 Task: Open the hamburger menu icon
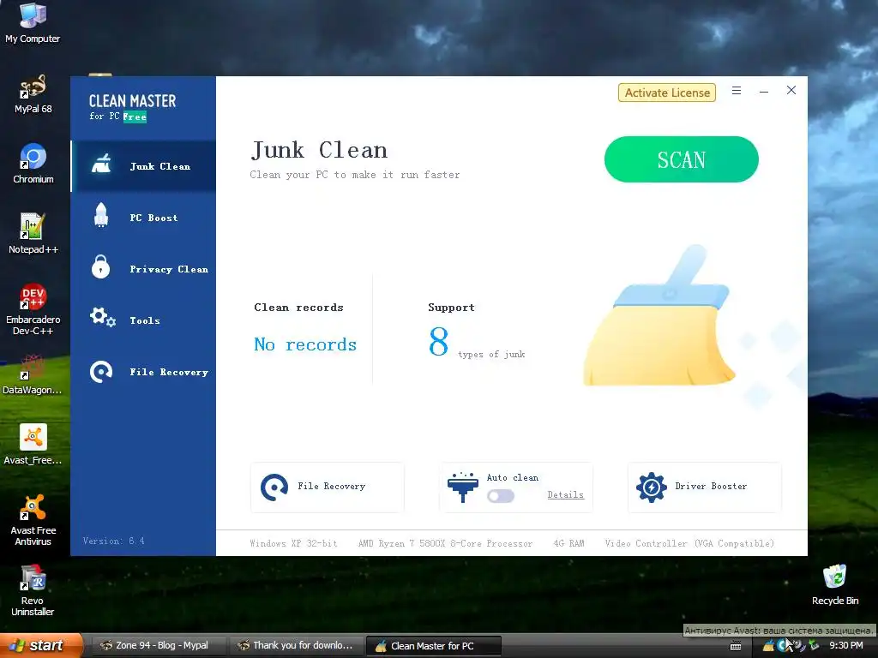(737, 91)
